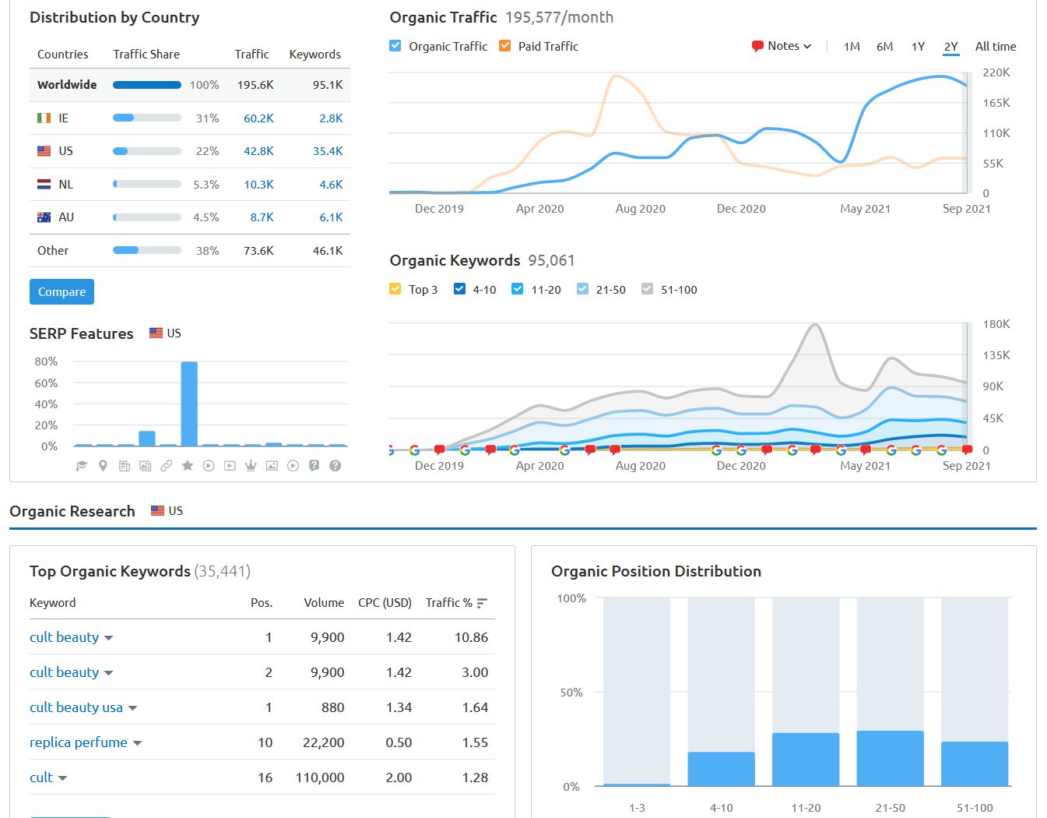The height and width of the screenshot is (818, 1047).
Task: Click the Reviews star SERP feature icon
Action: click(187, 466)
